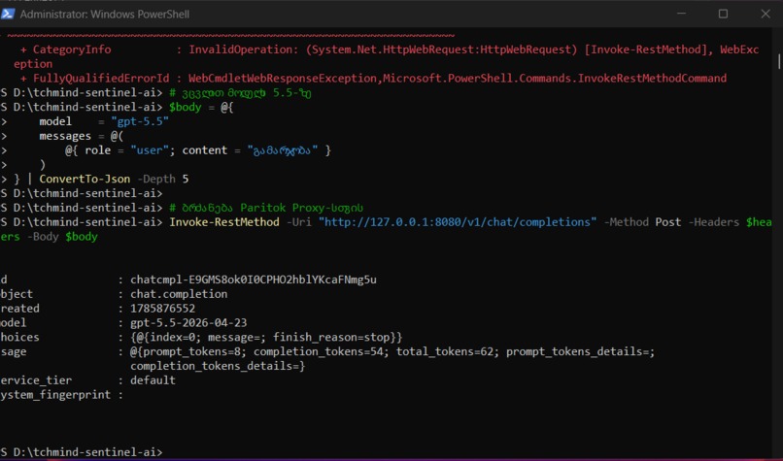Click the created value 1785876552

pos(163,309)
